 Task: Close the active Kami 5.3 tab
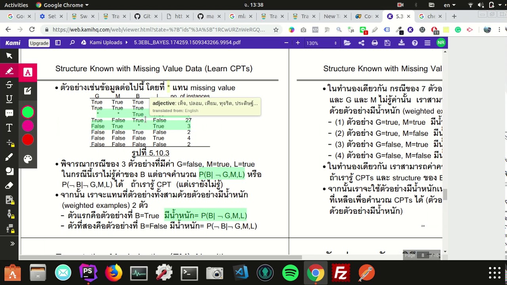click(408, 16)
